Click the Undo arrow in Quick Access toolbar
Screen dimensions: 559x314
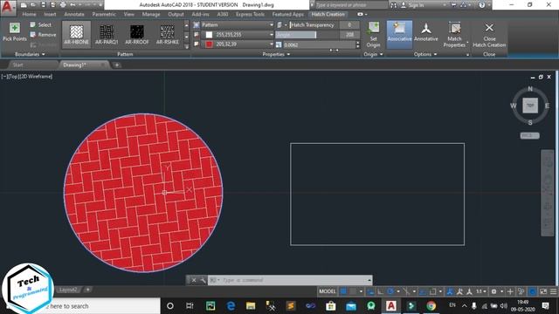coord(72,5)
